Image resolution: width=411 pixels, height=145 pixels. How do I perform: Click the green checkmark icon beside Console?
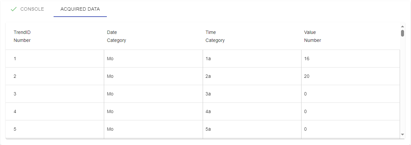[14, 9]
